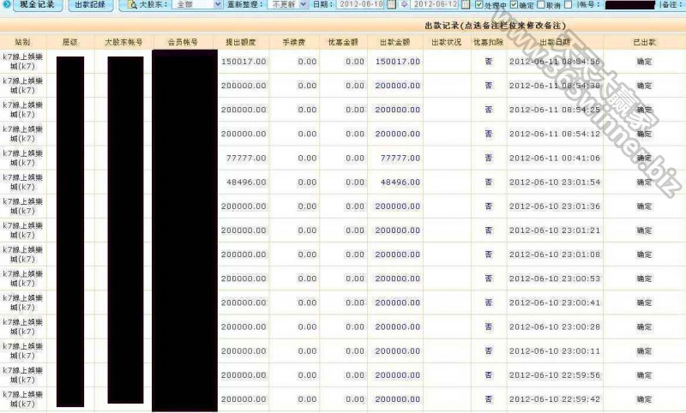Click the date 2012-06-10 23:00:28
The height and width of the screenshot is (413, 686).
(x=554, y=327)
